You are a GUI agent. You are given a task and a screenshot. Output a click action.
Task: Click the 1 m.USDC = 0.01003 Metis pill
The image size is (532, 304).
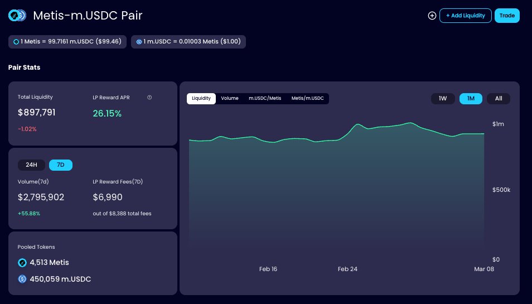pos(188,42)
